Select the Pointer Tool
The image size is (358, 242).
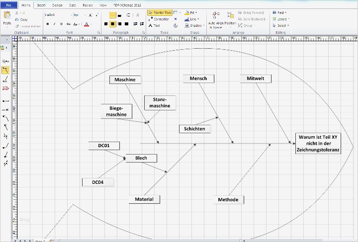[x=160, y=12]
